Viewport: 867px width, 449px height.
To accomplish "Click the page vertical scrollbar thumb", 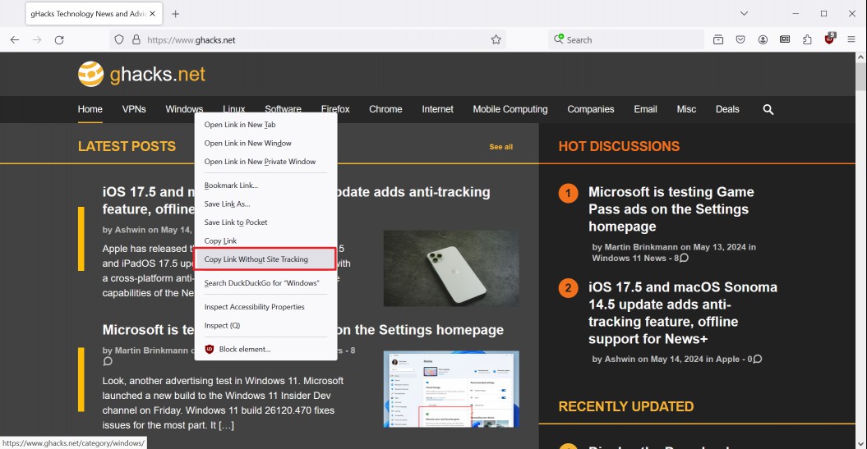I will [861, 76].
